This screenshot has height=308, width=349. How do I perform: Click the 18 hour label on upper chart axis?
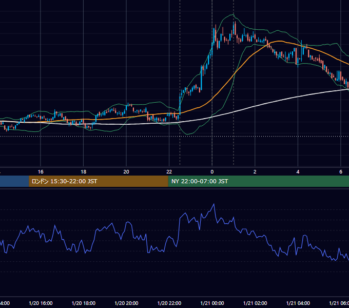pyautogui.click(x=84, y=172)
